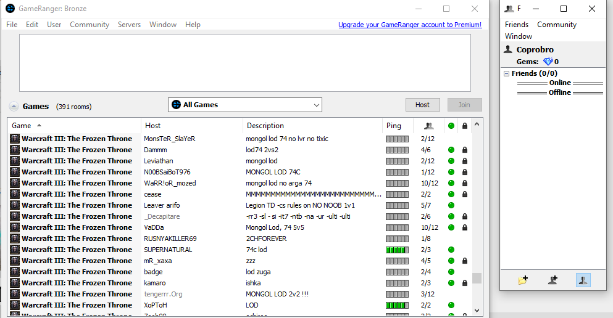This screenshot has height=318, width=613.
Task: Open the File menu
Action: point(12,25)
